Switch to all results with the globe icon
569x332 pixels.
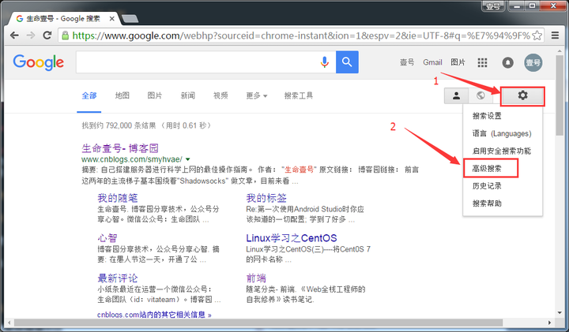point(480,95)
